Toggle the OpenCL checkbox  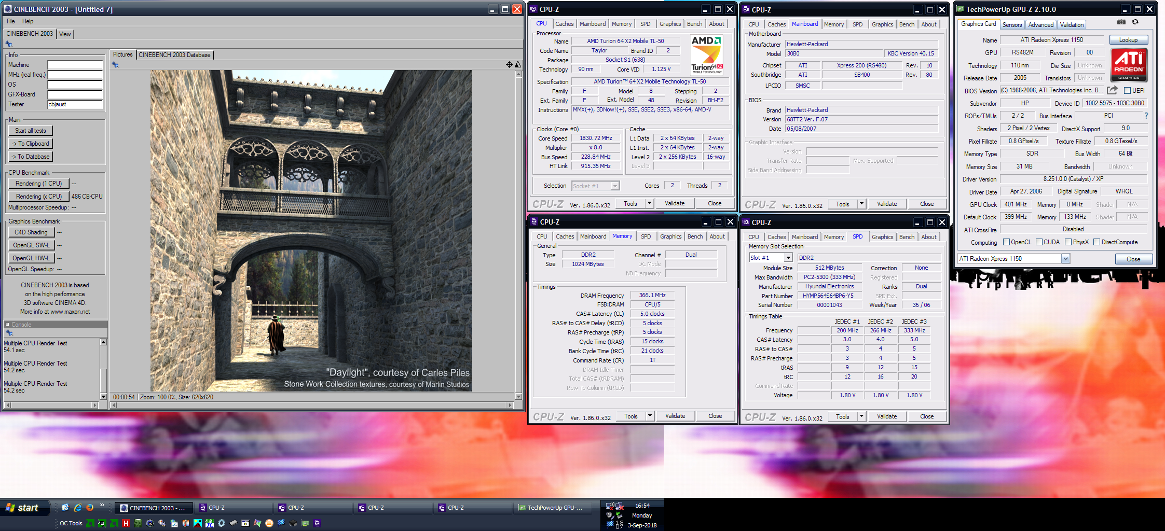(1006, 242)
